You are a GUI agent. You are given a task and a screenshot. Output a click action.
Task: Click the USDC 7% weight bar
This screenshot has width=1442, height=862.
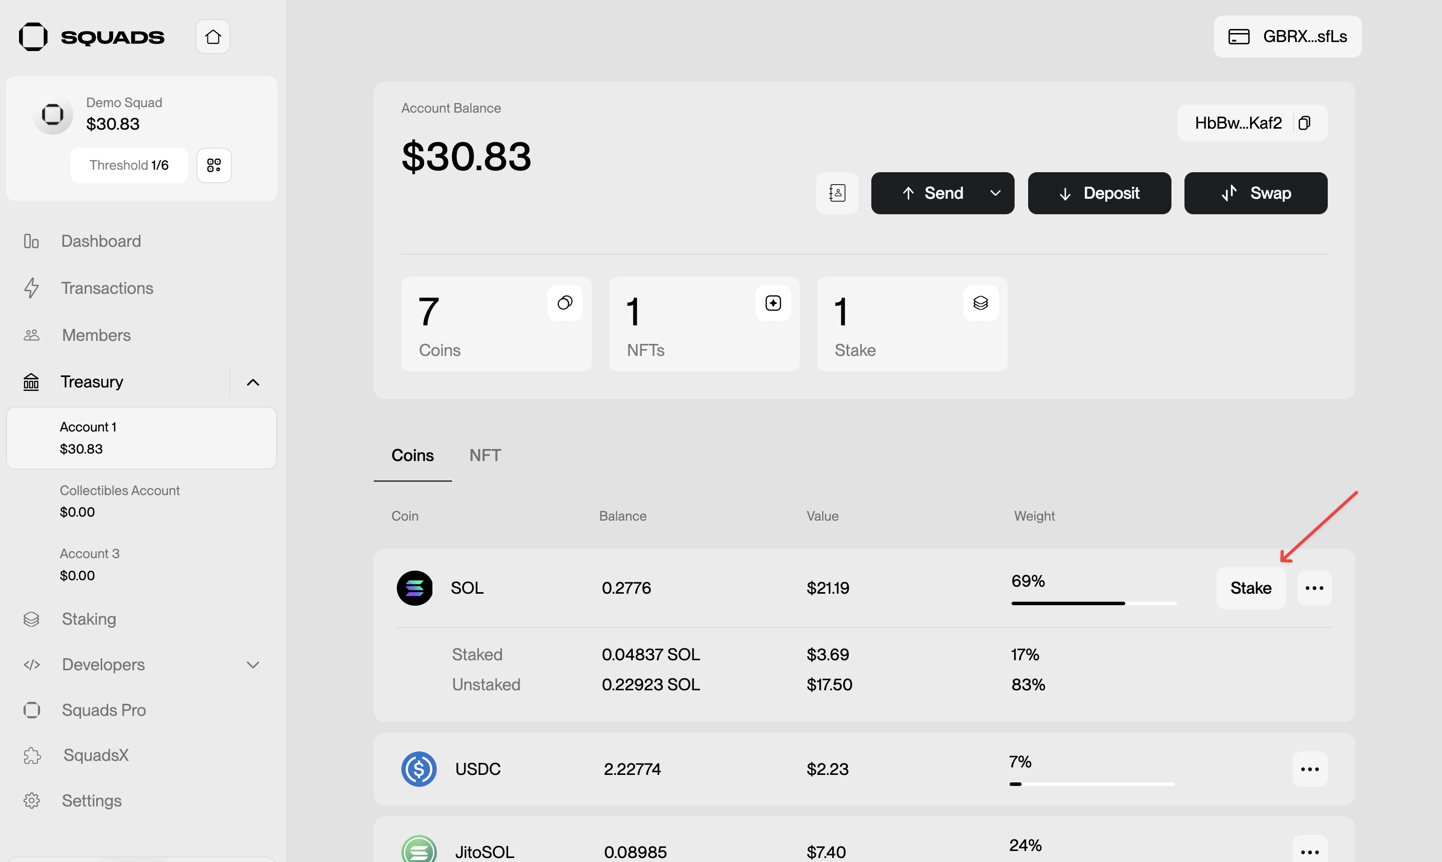(1092, 783)
